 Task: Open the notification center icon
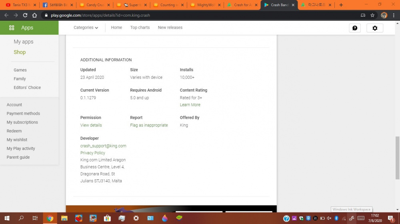click(391, 218)
